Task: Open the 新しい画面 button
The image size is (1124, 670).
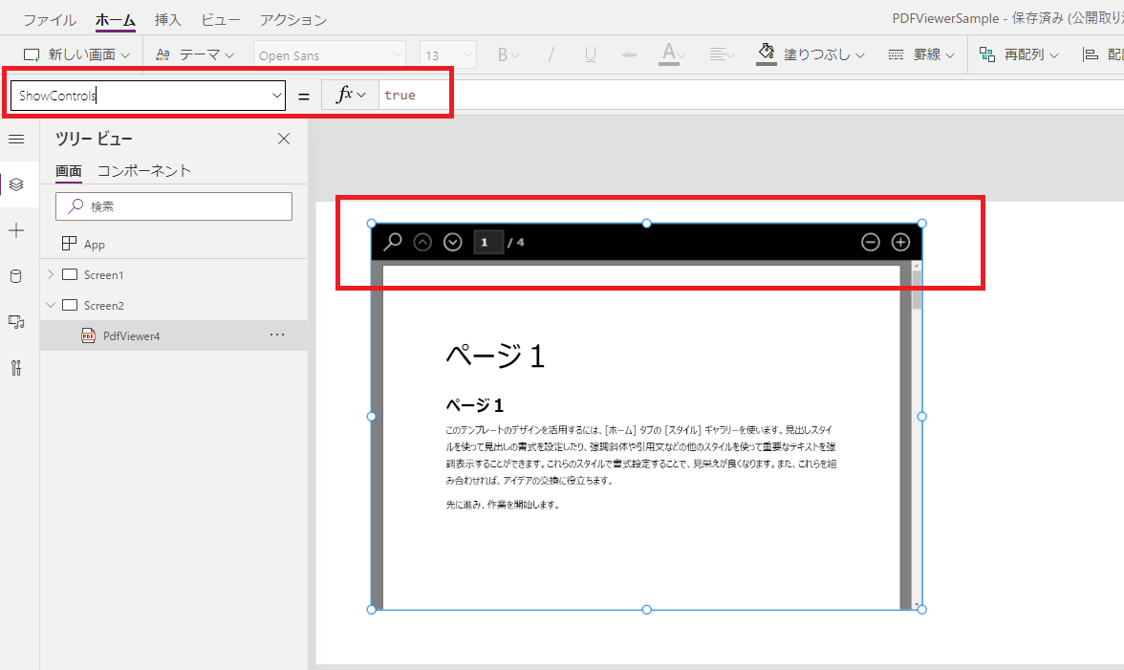Action: point(75,54)
